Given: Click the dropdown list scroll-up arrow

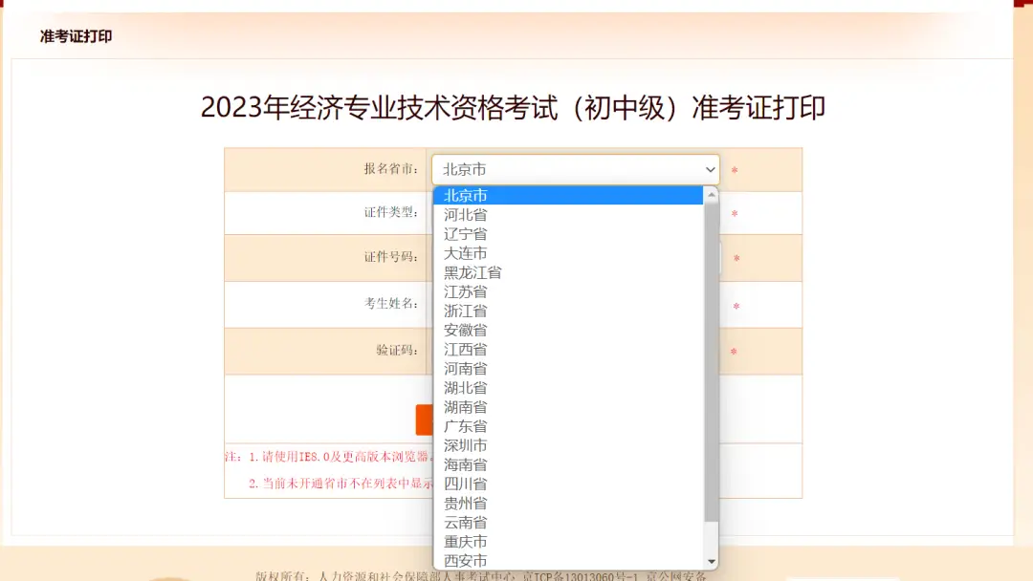Looking at the screenshot, I should tap(711, 195).
